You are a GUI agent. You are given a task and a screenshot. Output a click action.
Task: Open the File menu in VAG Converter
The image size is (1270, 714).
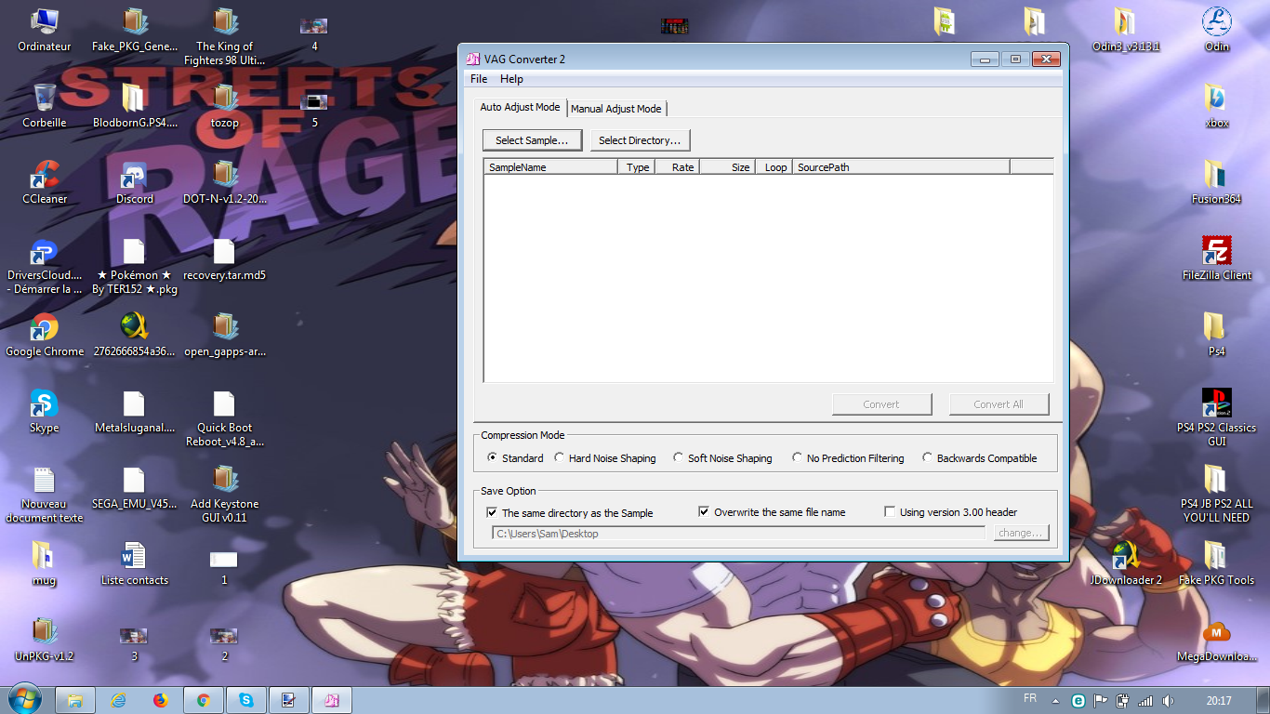pyautogui.click(x=479, y=79)
